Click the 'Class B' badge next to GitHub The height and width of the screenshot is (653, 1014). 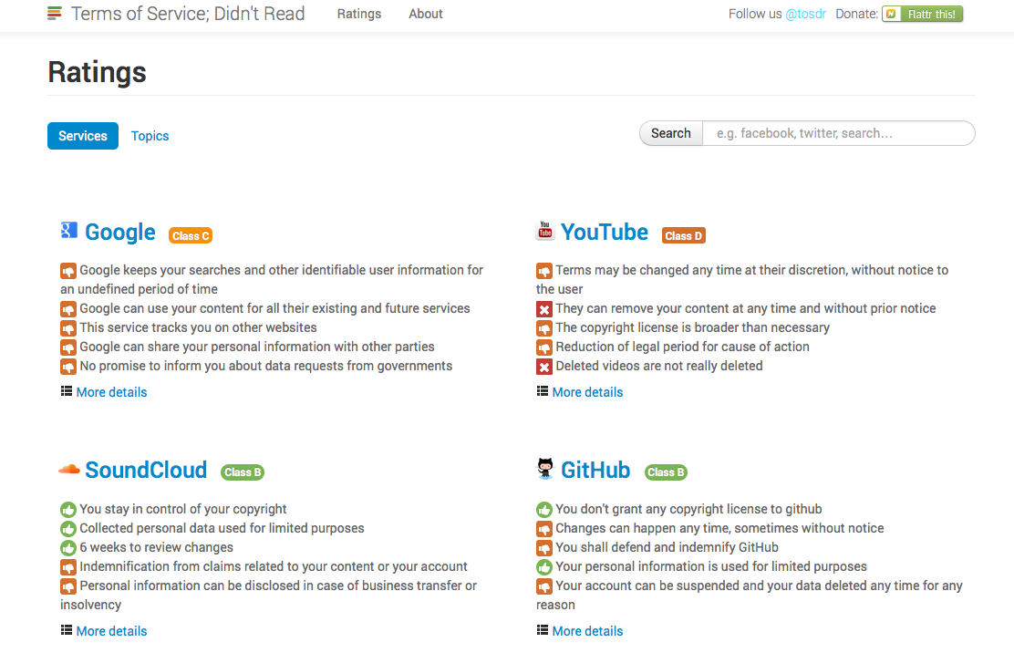(666, 472)
